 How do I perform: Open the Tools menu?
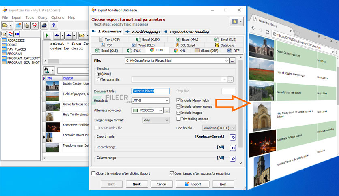point(30,17)
